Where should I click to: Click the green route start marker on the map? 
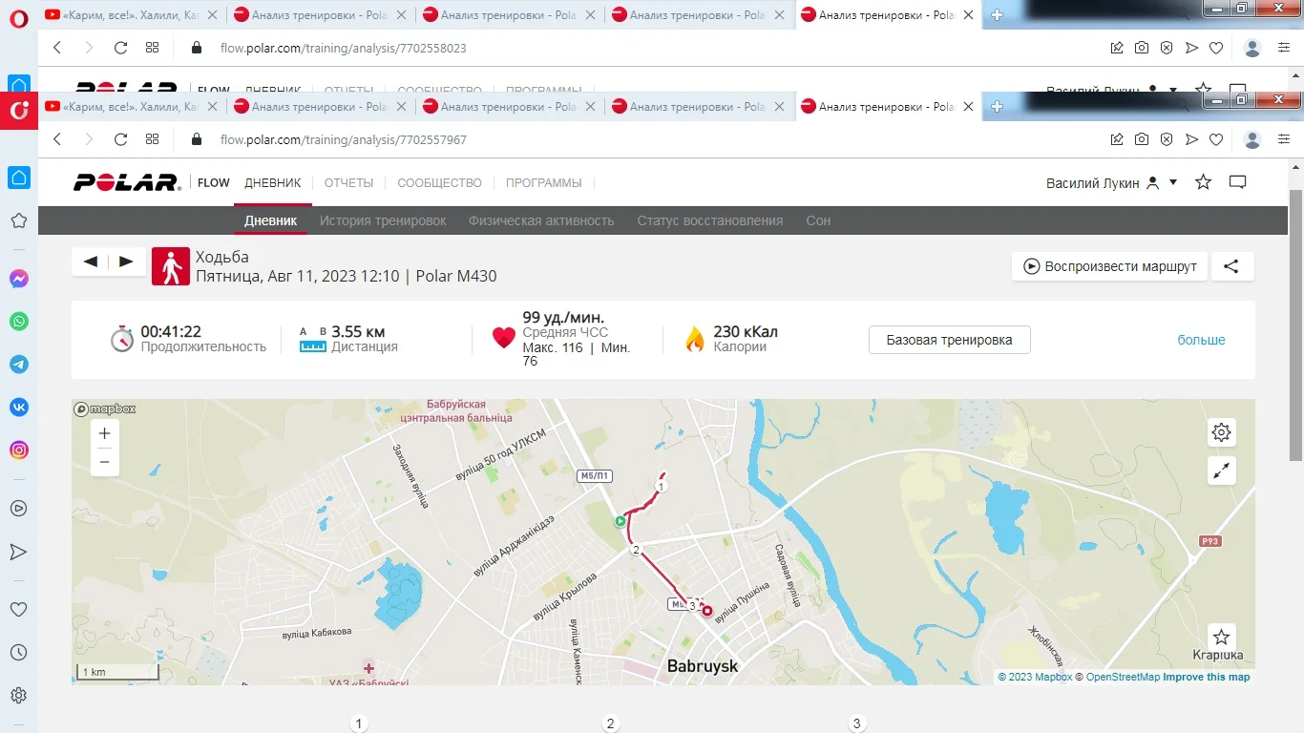coord(620,521)
